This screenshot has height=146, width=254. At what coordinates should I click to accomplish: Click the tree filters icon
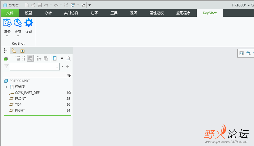click(x=39, y=58)
